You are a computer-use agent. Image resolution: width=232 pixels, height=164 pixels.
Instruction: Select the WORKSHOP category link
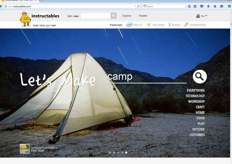pyautogui.click(x=196, y=102)
